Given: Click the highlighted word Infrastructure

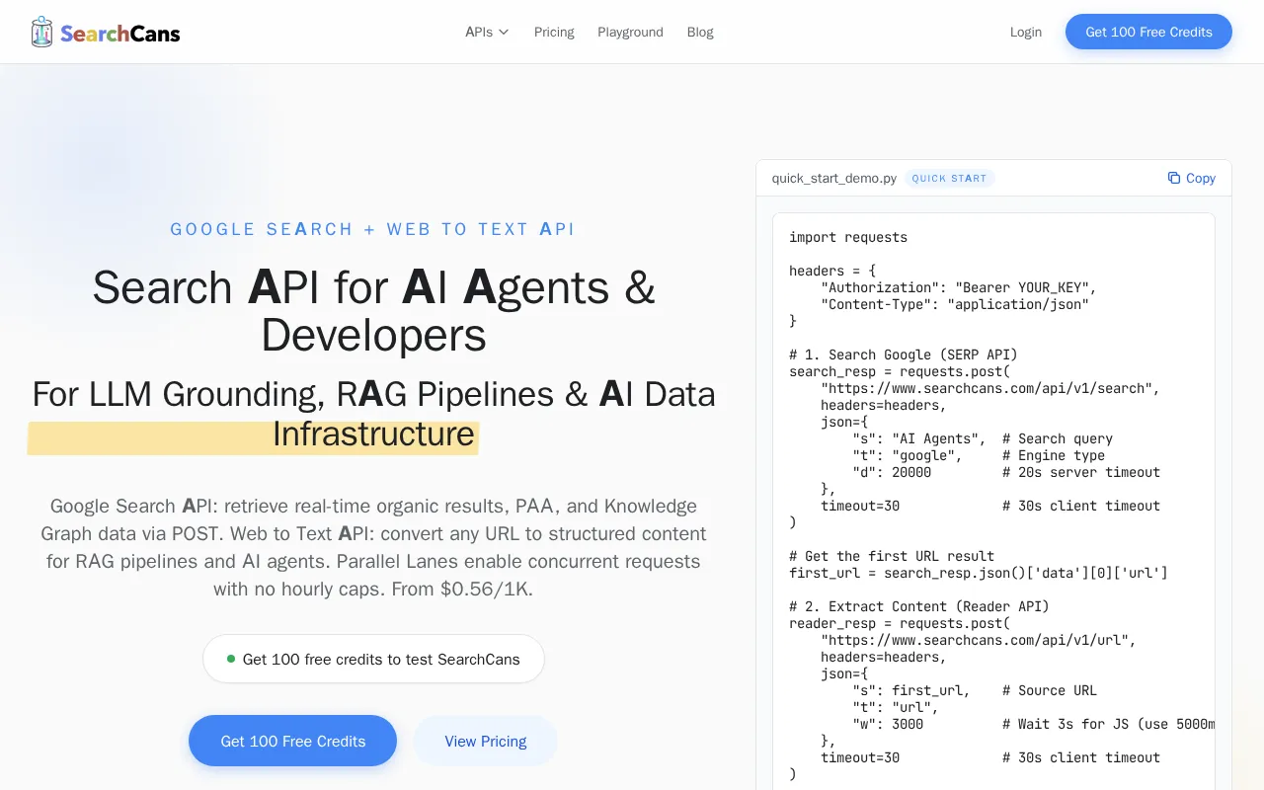Looking at the screenshot, I should (x=373, y=434).
